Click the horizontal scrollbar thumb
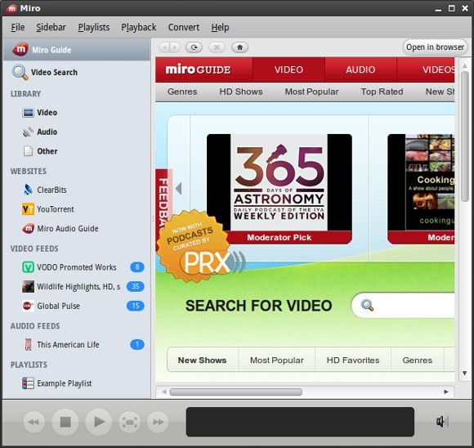This screenshot has height=448, width=474. pyautogui.click(x=236, y=392)
